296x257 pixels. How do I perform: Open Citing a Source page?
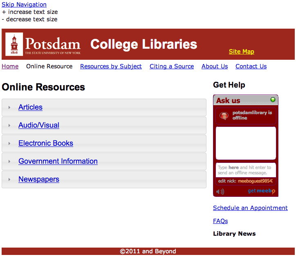pyautogui.click(x=172, y=66)
